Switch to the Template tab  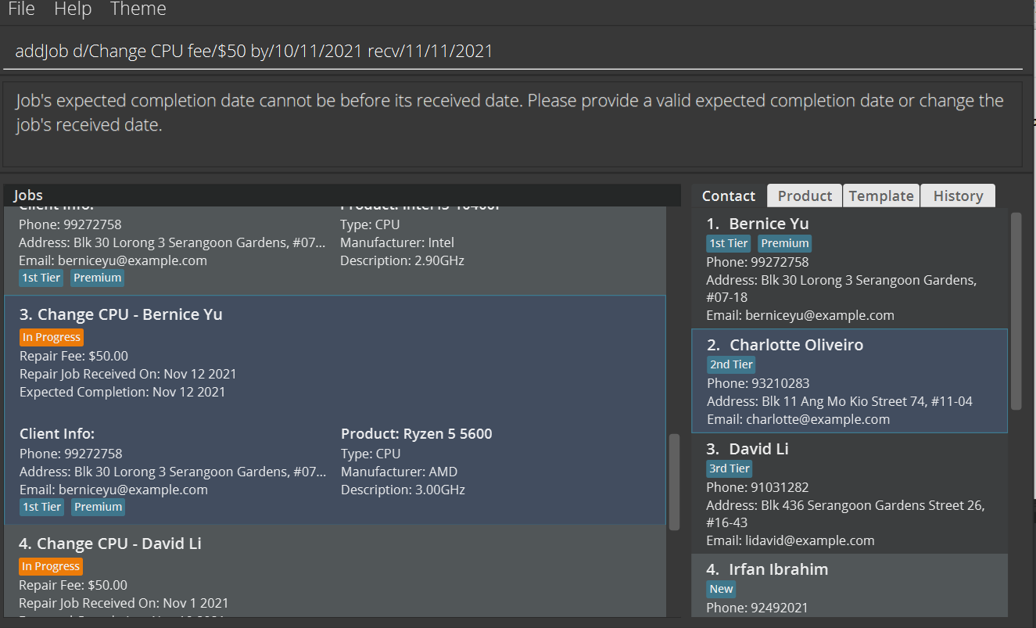click(x=881, y=196)
